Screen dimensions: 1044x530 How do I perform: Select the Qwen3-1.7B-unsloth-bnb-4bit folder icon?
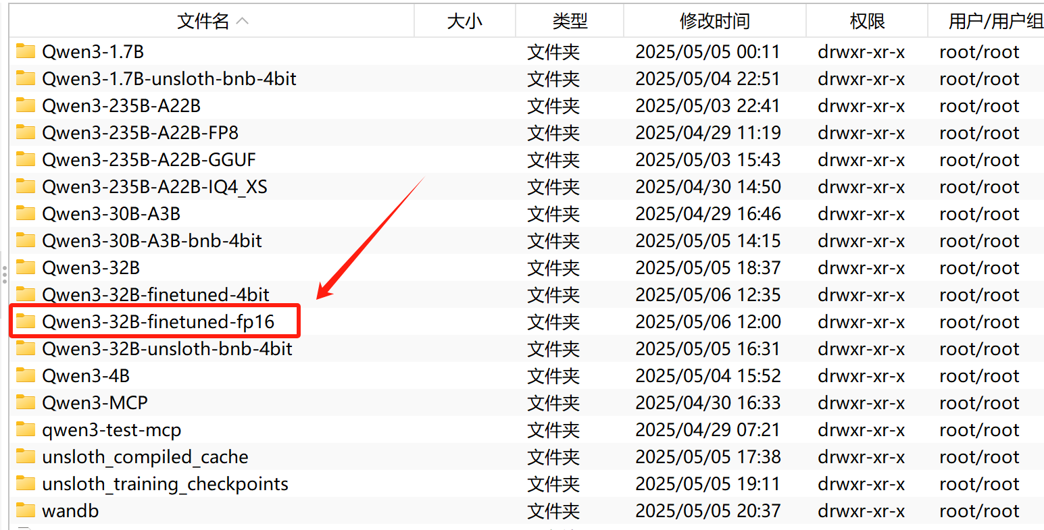[26, 78]
